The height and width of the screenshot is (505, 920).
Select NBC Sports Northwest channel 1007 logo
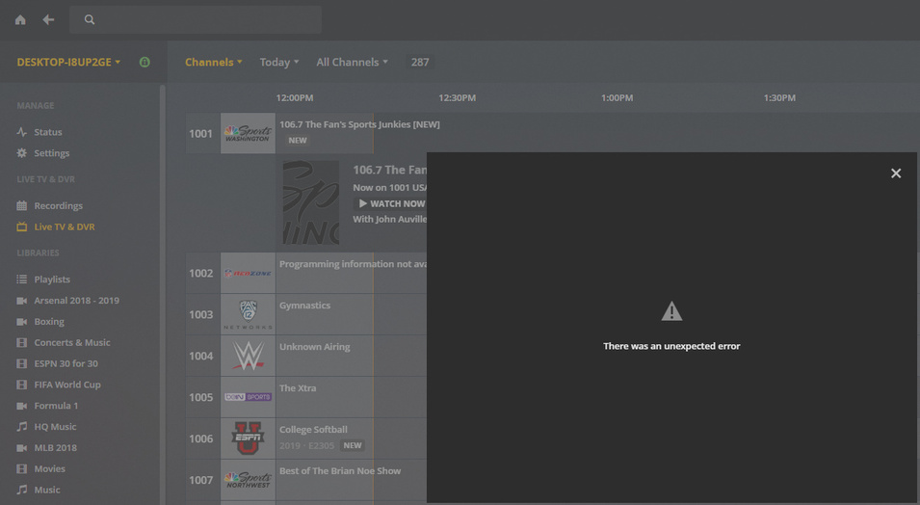click(248, 480)
